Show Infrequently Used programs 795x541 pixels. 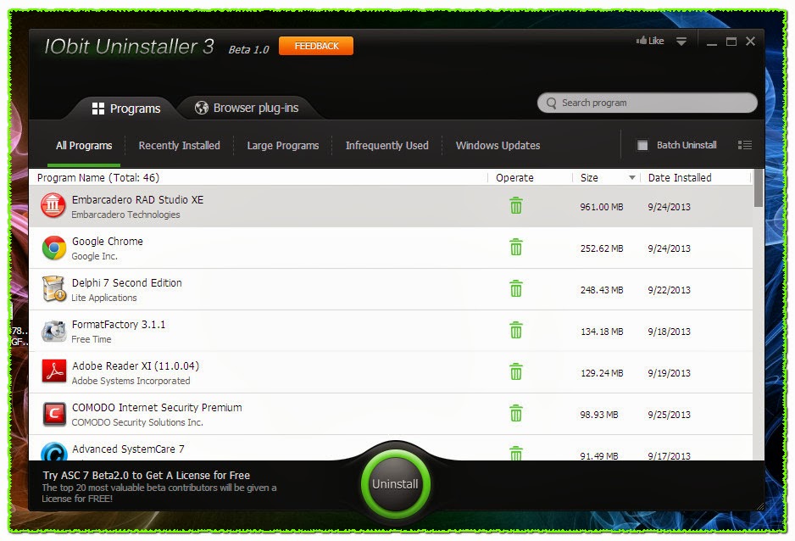tap(386, 146)
